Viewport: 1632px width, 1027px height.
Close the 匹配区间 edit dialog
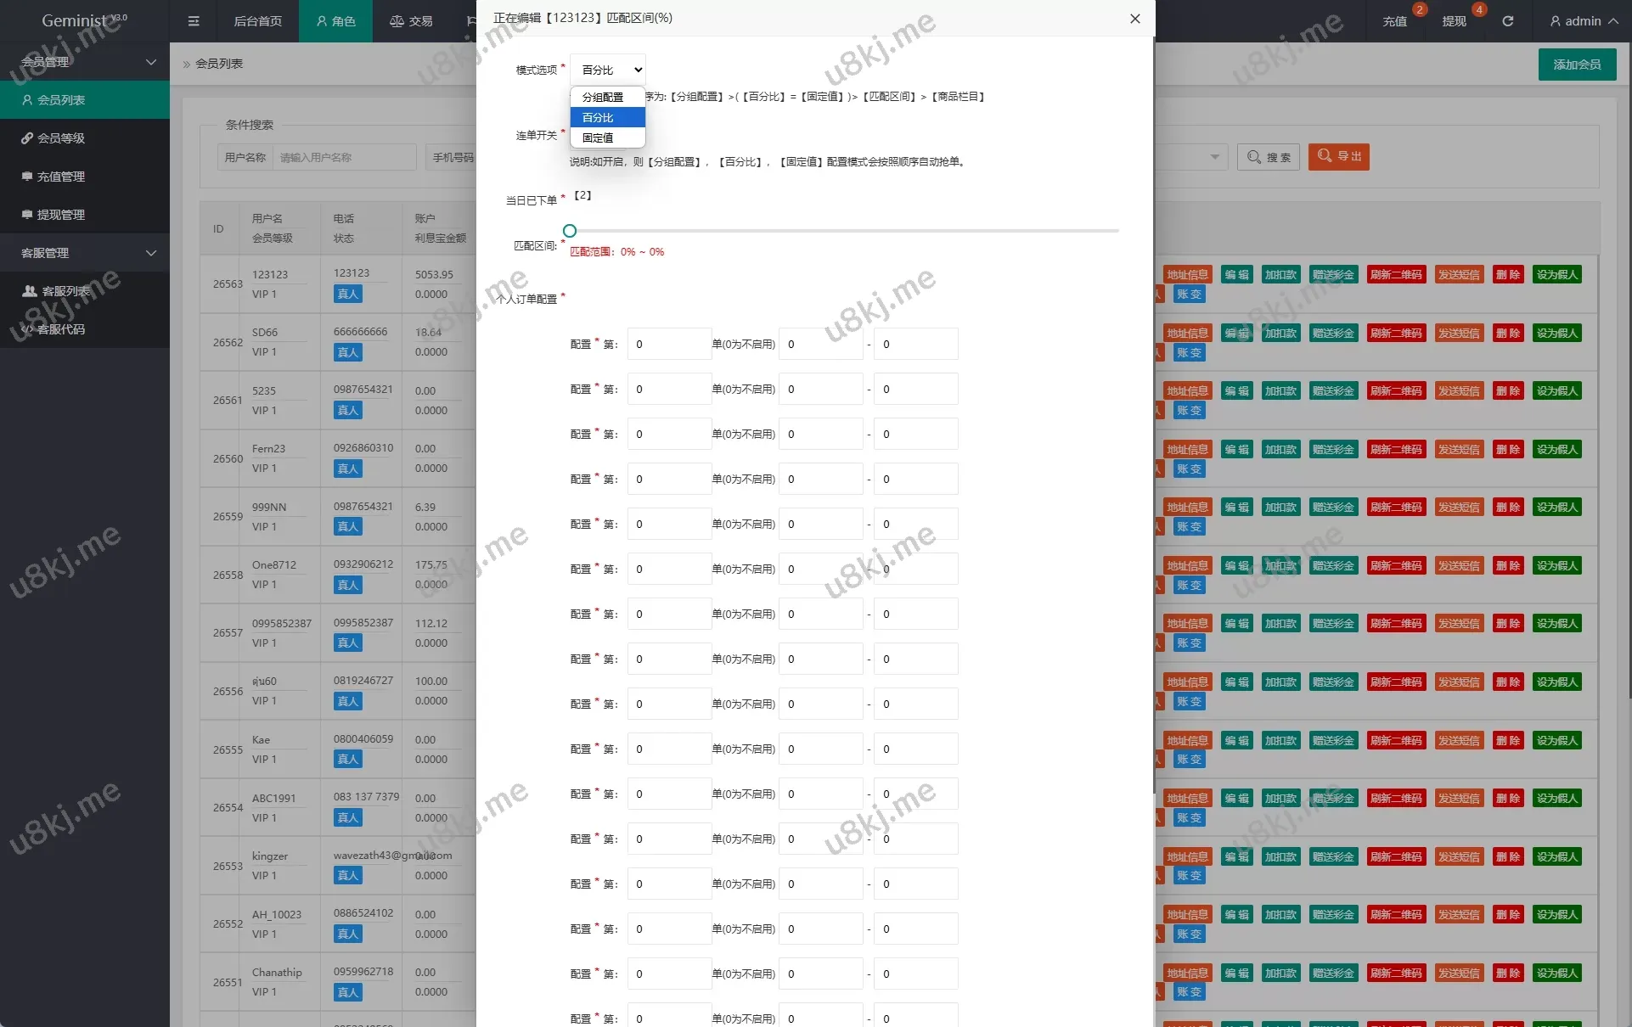[x=1134, y=19]
